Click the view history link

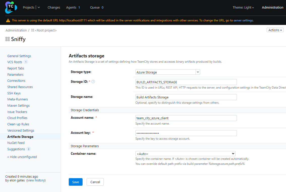(x=36, y=180)
